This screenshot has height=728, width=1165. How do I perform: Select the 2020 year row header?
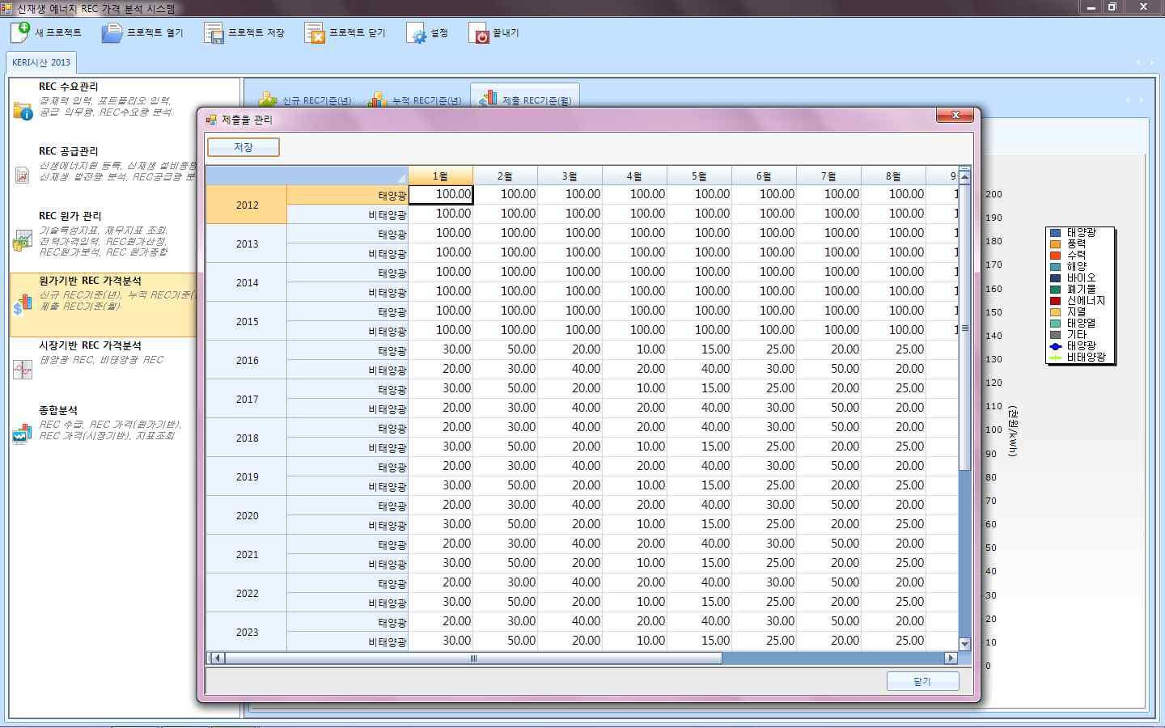pos(247,515)
